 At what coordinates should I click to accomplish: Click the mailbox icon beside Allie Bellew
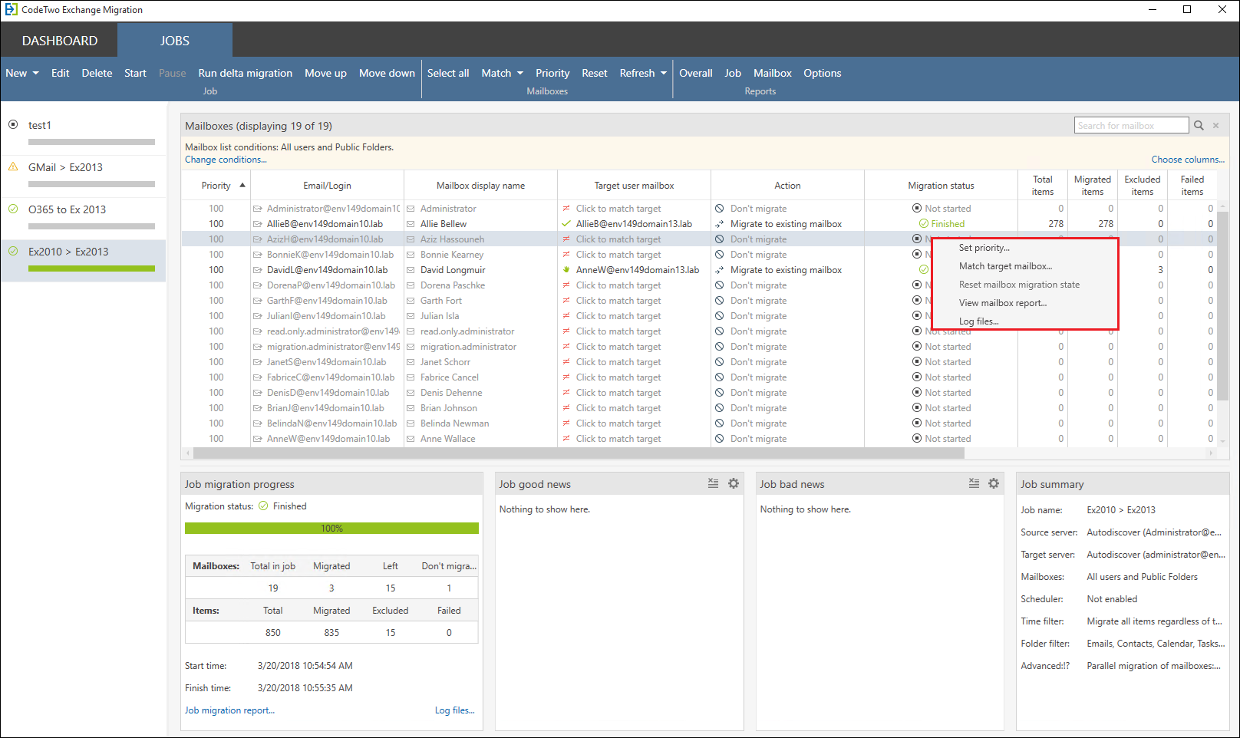pyautogui.click(x=411, y=224)
